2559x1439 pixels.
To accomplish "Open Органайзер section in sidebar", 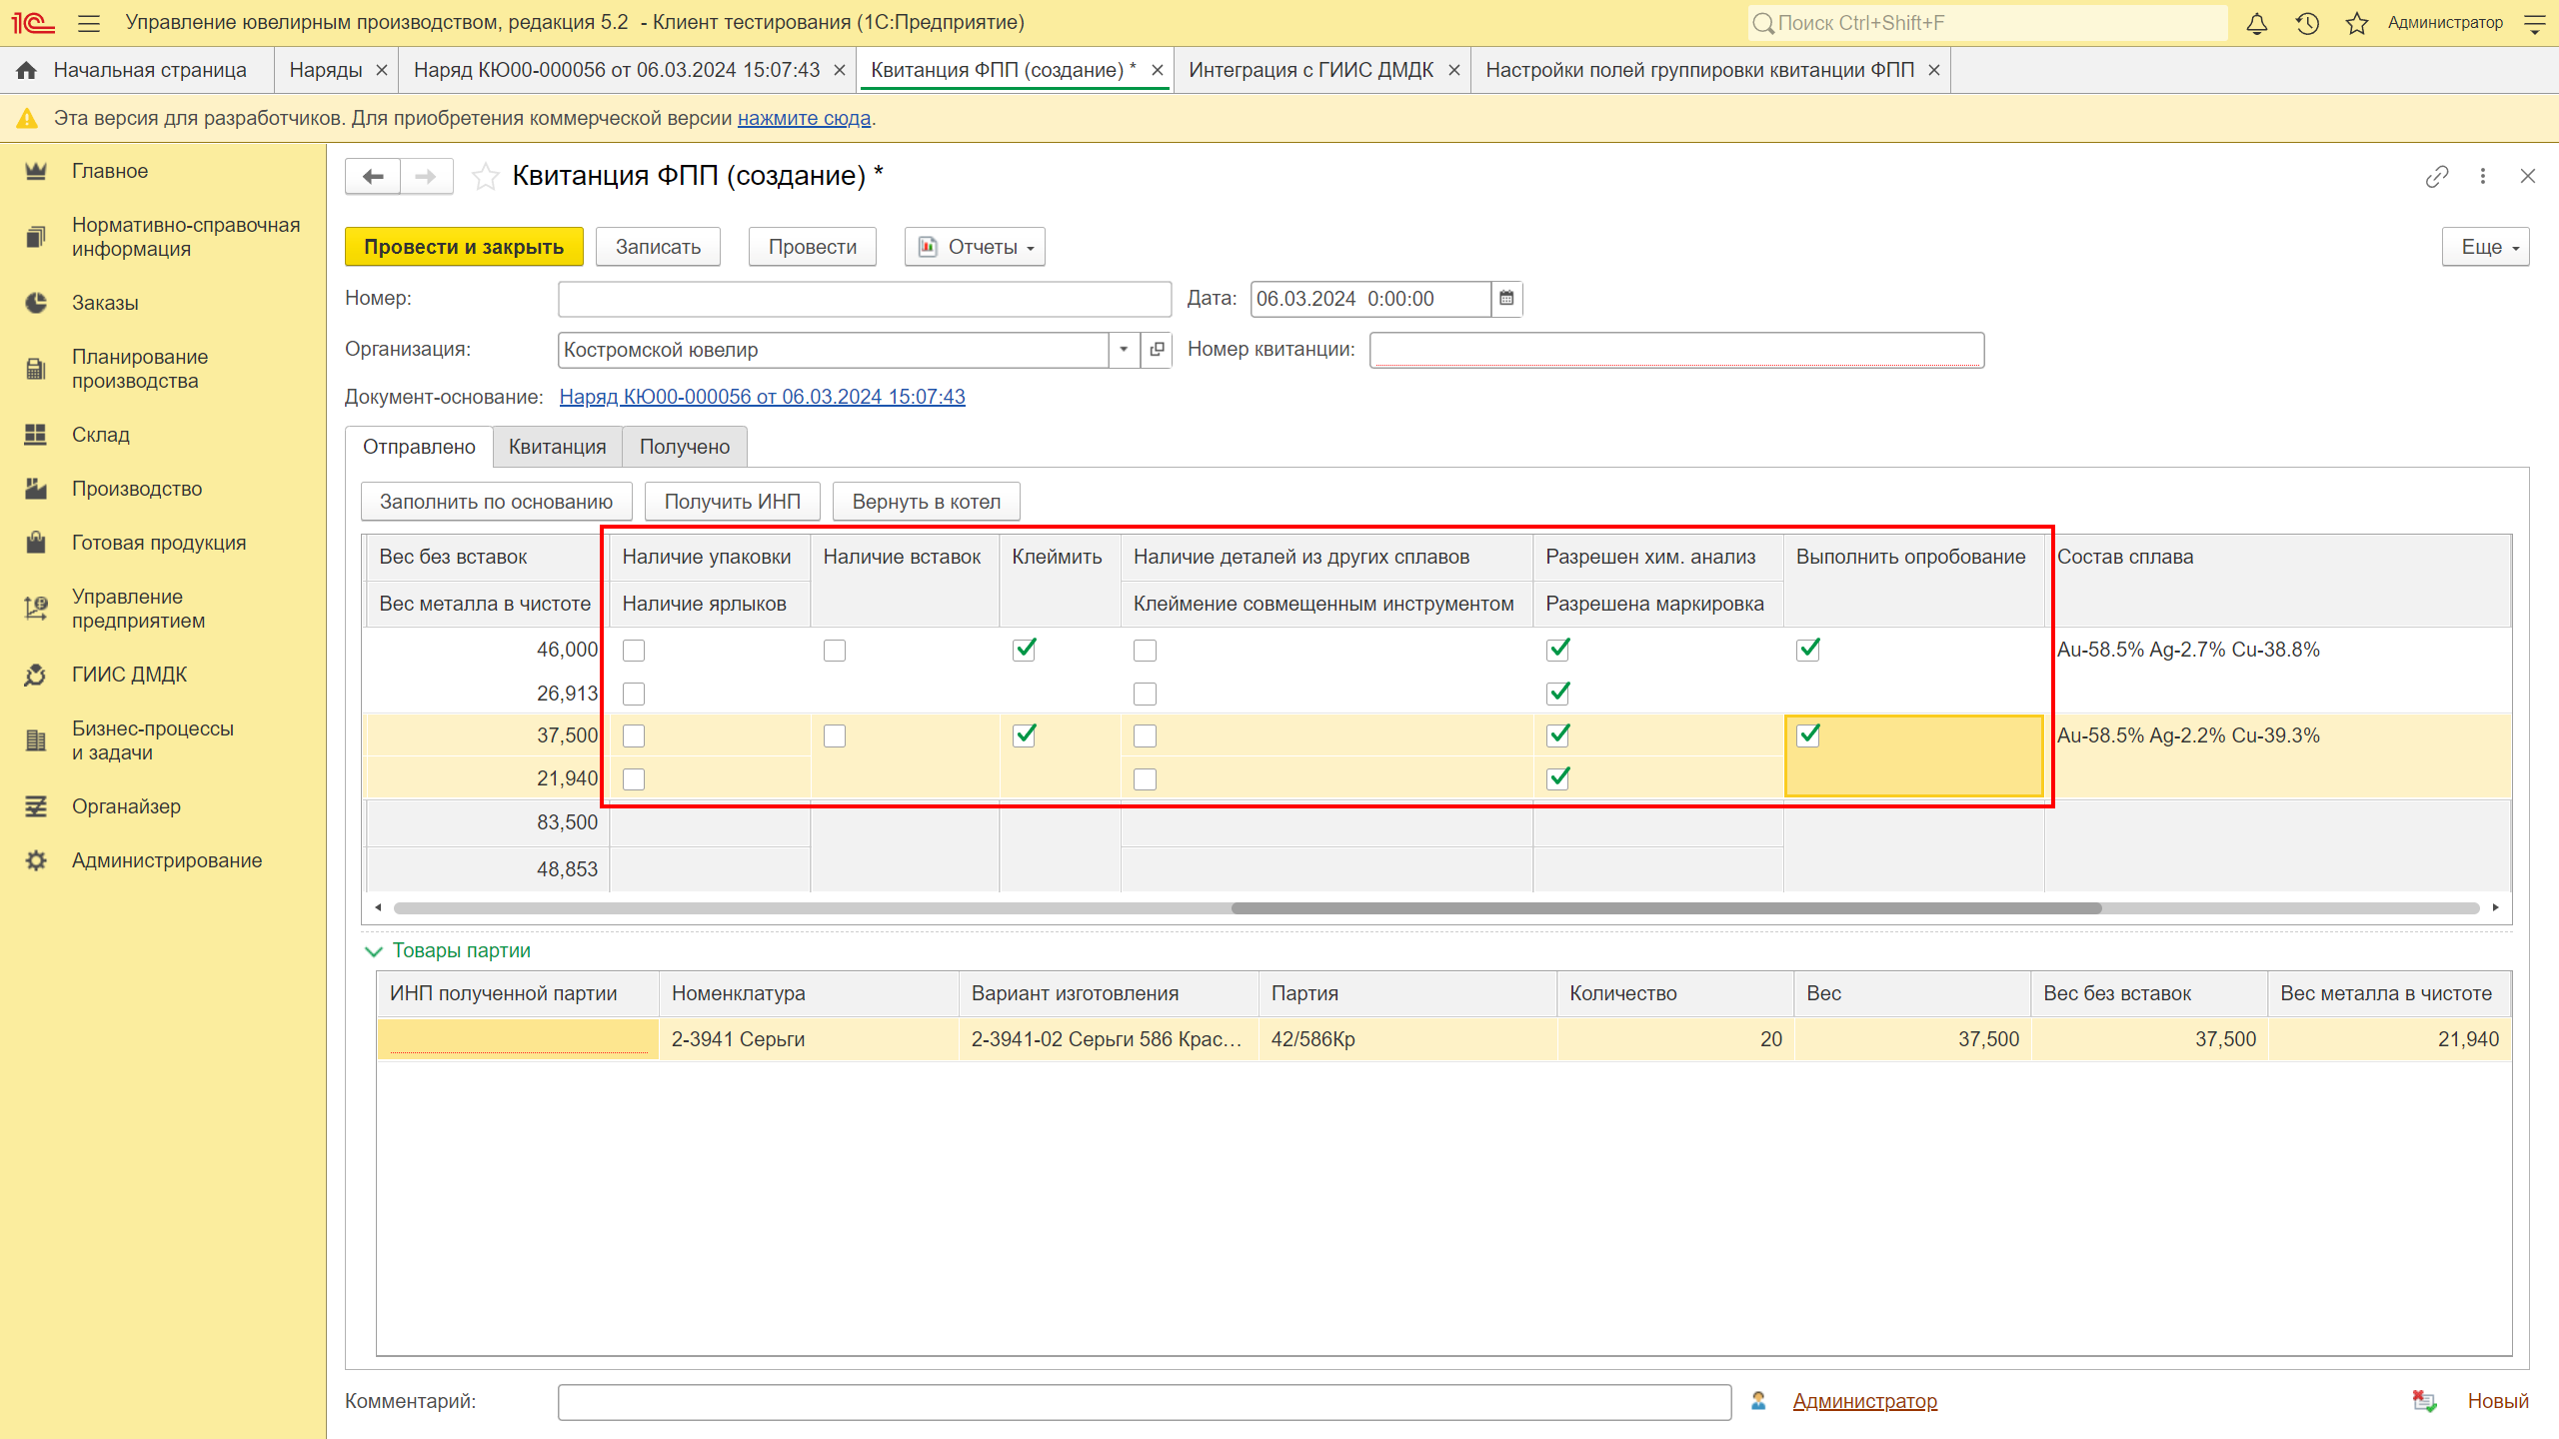I will click(126, 806).
